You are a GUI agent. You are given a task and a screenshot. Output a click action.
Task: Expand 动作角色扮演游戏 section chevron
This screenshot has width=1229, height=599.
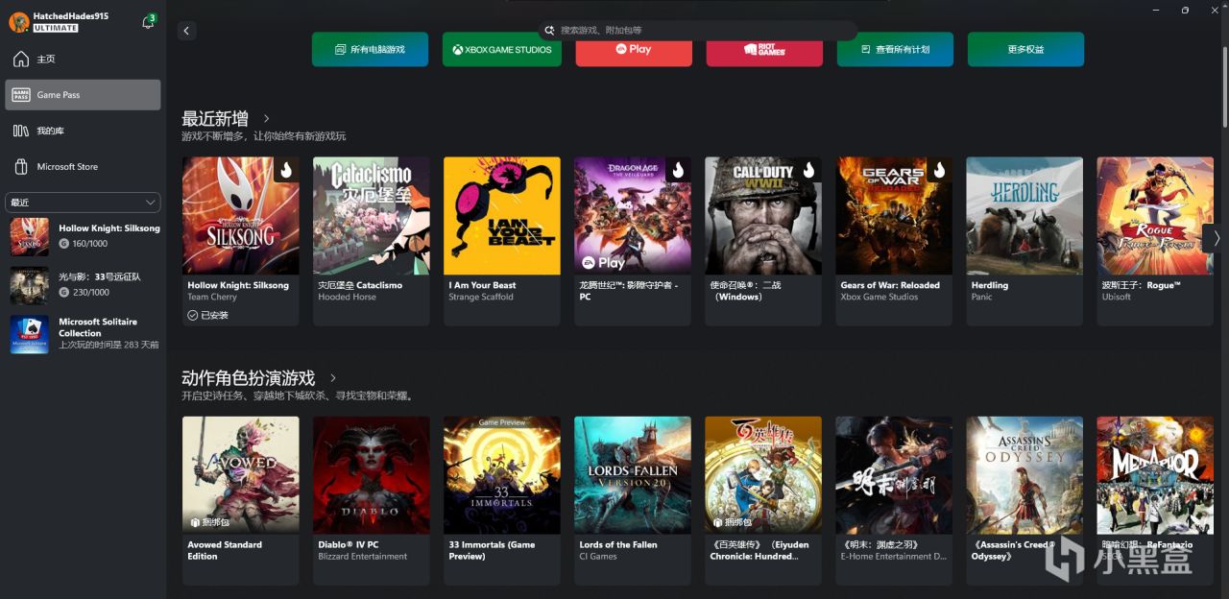[x=333, y=378]
